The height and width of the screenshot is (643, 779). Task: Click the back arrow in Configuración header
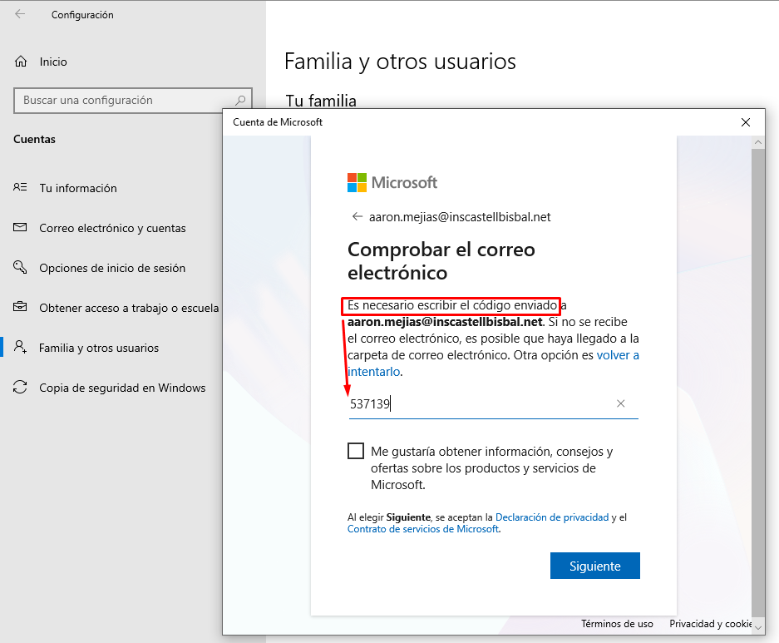point(20,14)
